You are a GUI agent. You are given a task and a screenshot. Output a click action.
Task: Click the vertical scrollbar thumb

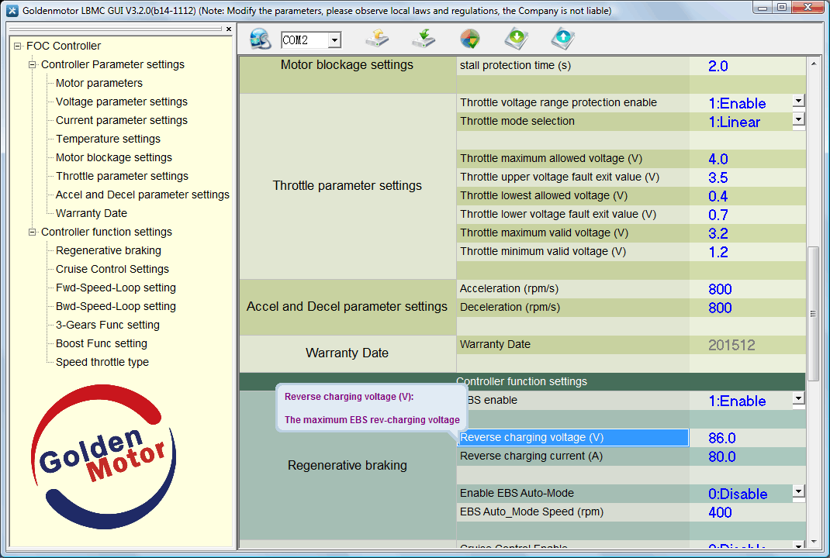tap(813, 313)
